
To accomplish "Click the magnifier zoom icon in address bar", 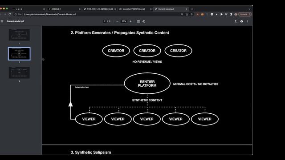I will click(182, 14).
